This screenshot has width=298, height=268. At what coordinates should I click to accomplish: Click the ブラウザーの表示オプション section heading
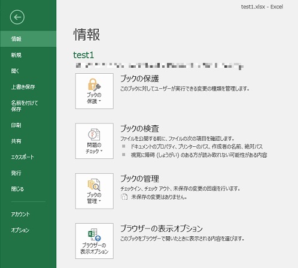[162, 228]
